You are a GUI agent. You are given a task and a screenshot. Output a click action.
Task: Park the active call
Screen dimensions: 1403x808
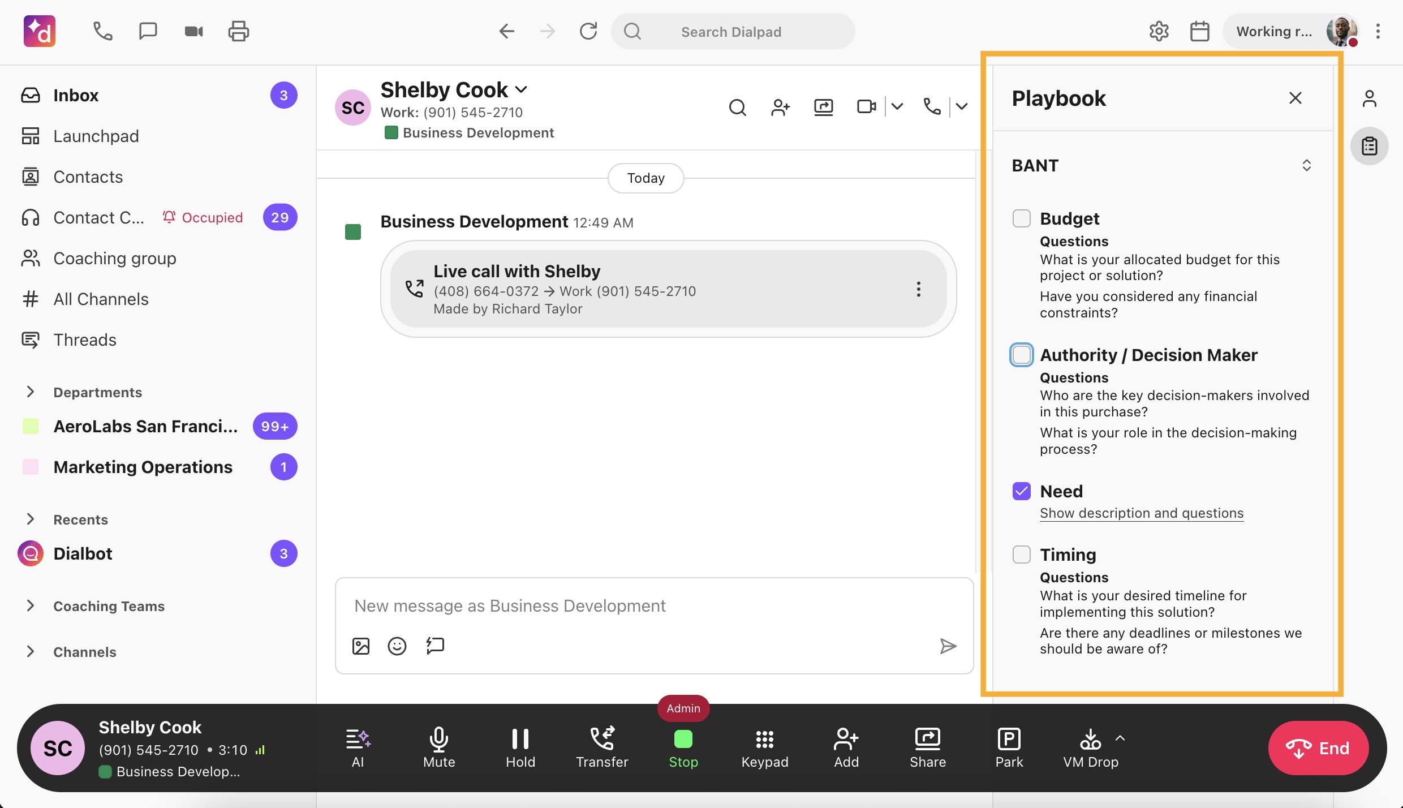point(1009,748)
